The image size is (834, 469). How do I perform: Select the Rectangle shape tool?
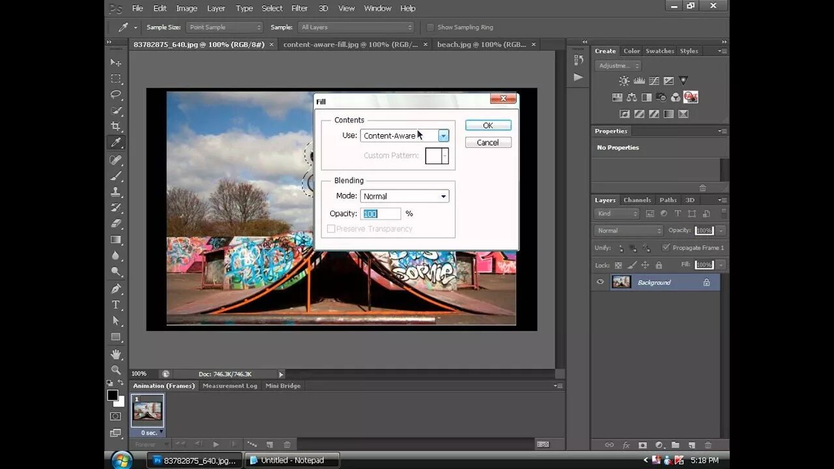(x=116, y=337)
